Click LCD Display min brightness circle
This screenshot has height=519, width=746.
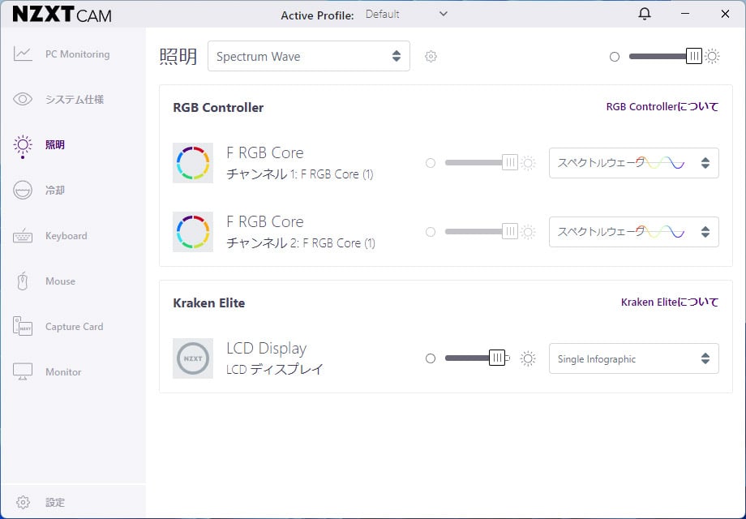(x=430, y=358)
